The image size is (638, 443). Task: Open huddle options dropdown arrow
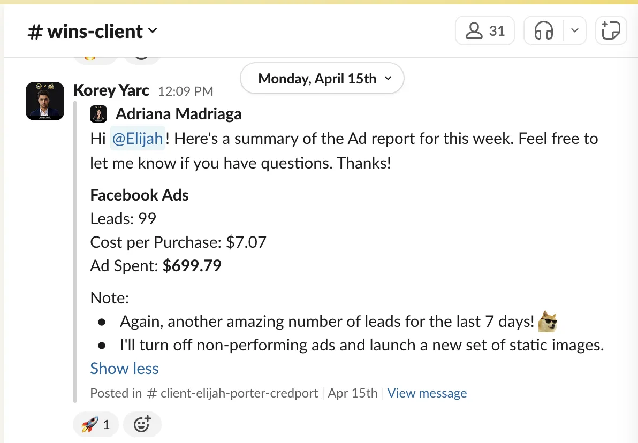tap(574, 30)
